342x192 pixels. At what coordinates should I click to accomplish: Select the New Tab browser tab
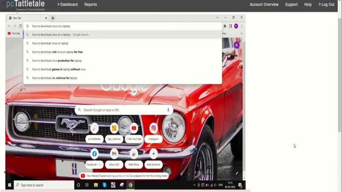(27, 18)
